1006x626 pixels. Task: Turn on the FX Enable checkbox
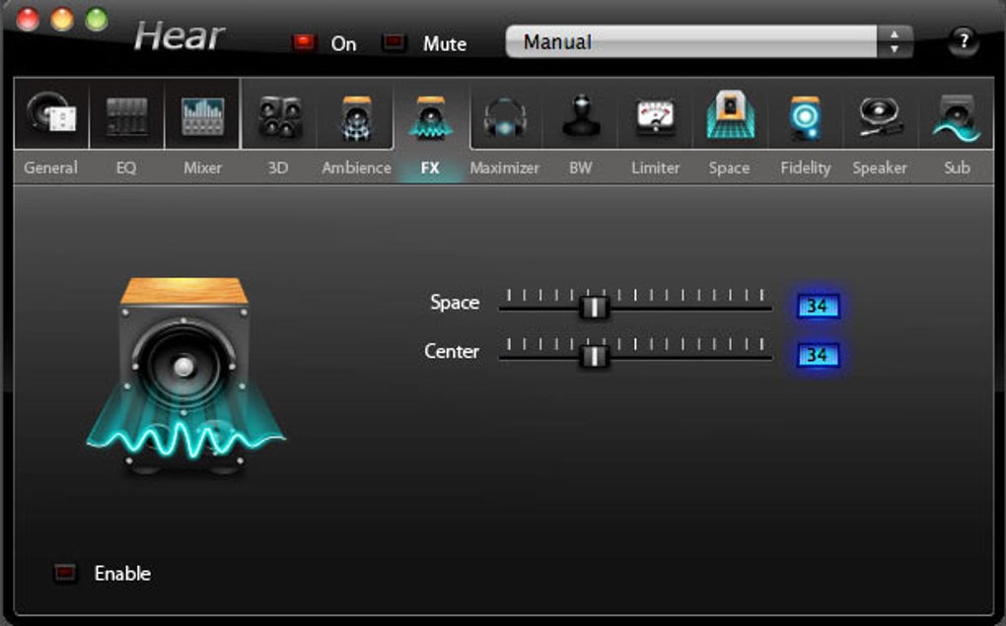click(64, 573)
